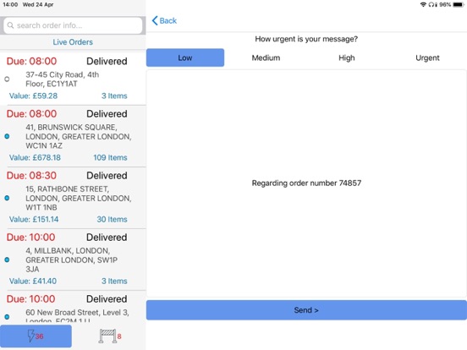Send the message with Send button
Image resolution: width=467 pixels, height=350 pixels.
point(306,310)
